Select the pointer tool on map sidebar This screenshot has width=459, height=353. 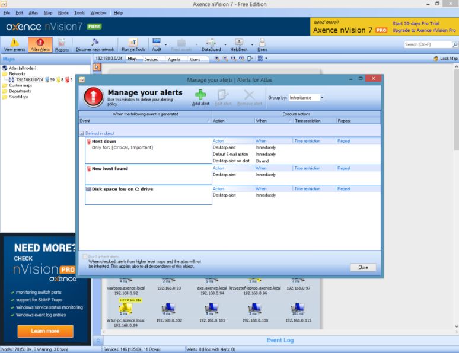(x=97, y=68)
